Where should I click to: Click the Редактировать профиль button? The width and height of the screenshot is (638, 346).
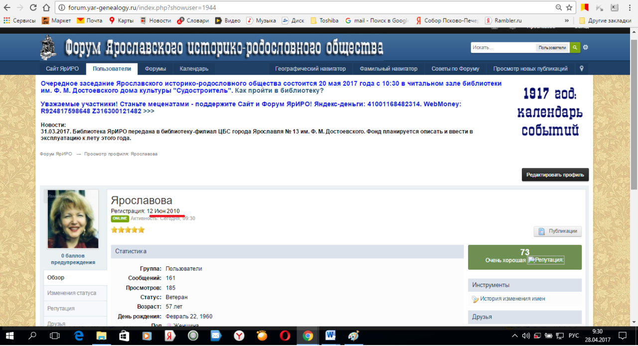[x=555, y=174]
